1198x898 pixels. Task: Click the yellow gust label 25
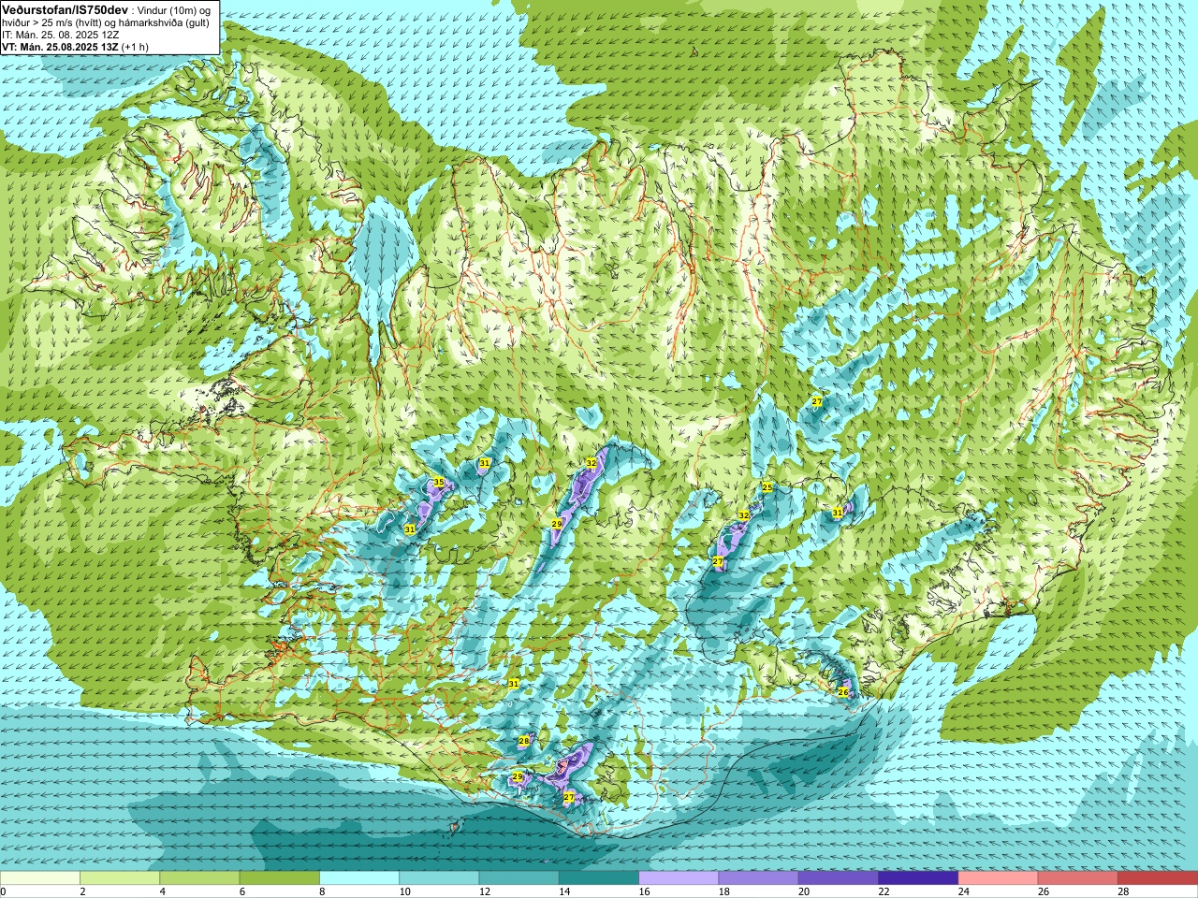[x=767, y=487]
